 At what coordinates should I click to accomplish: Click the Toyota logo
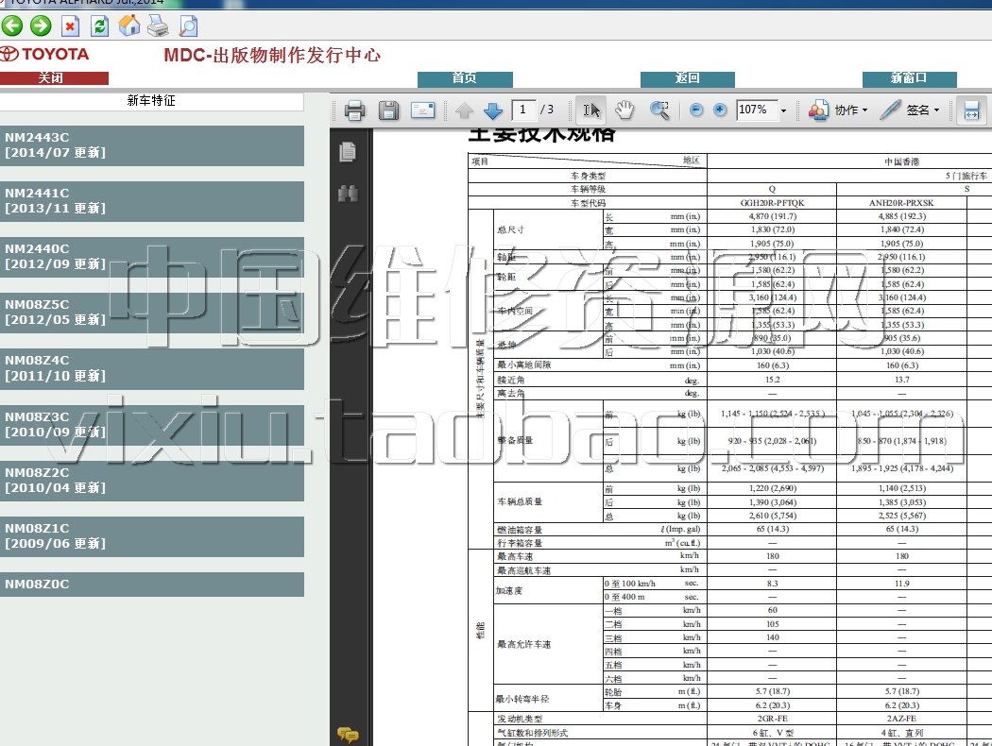click(44, 55)
